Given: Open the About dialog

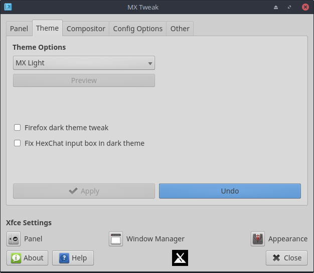Looking at the screenshot, I should click(x=27, y=258).
